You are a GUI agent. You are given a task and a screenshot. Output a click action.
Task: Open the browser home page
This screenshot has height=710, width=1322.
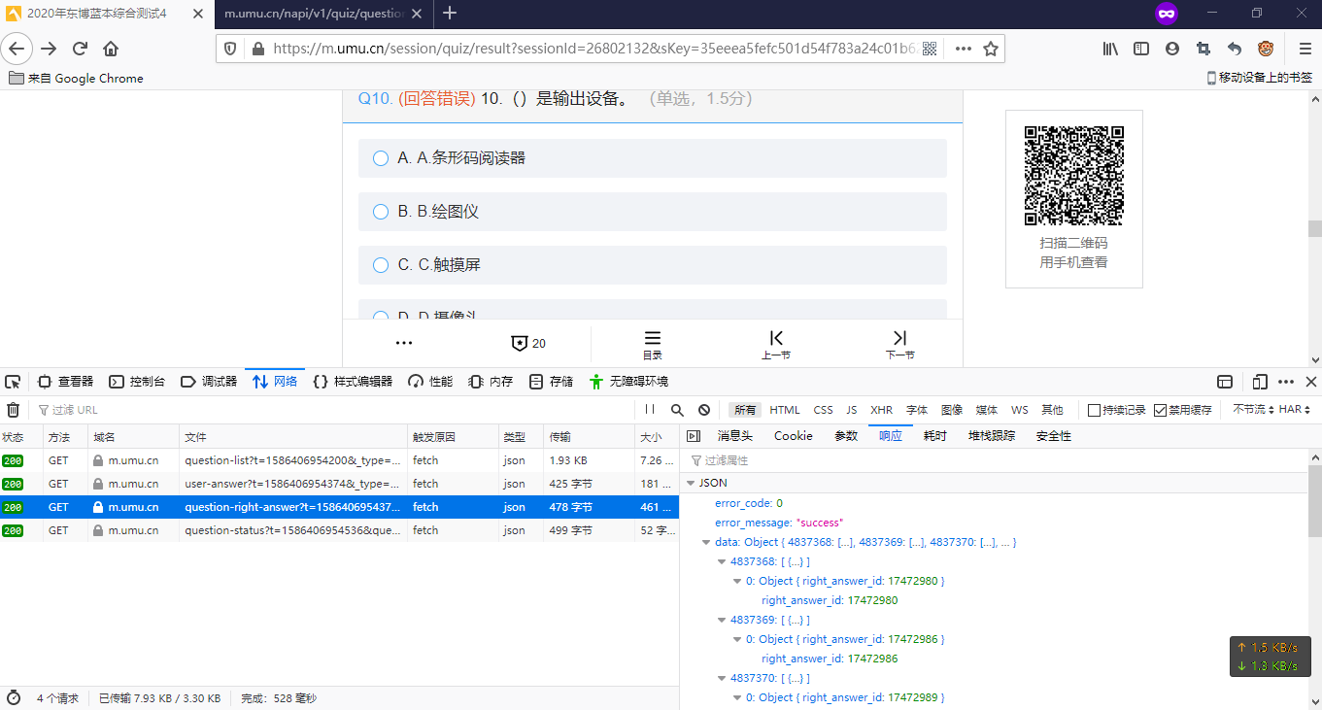111,49
